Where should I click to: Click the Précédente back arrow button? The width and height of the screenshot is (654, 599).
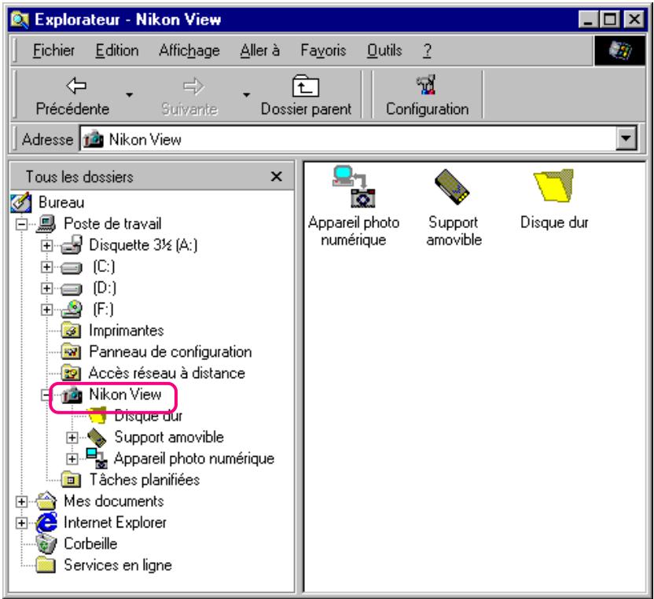click(x=72, y=96)
